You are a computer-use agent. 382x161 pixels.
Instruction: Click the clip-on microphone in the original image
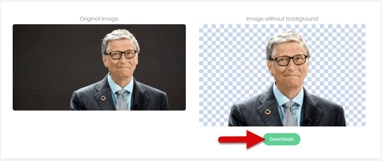tap(137, 106)
